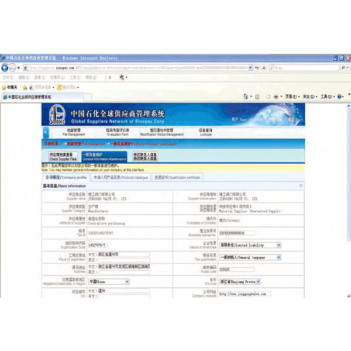
Task: Click the General Information Maintenance button
Action: tap(104, 157)
